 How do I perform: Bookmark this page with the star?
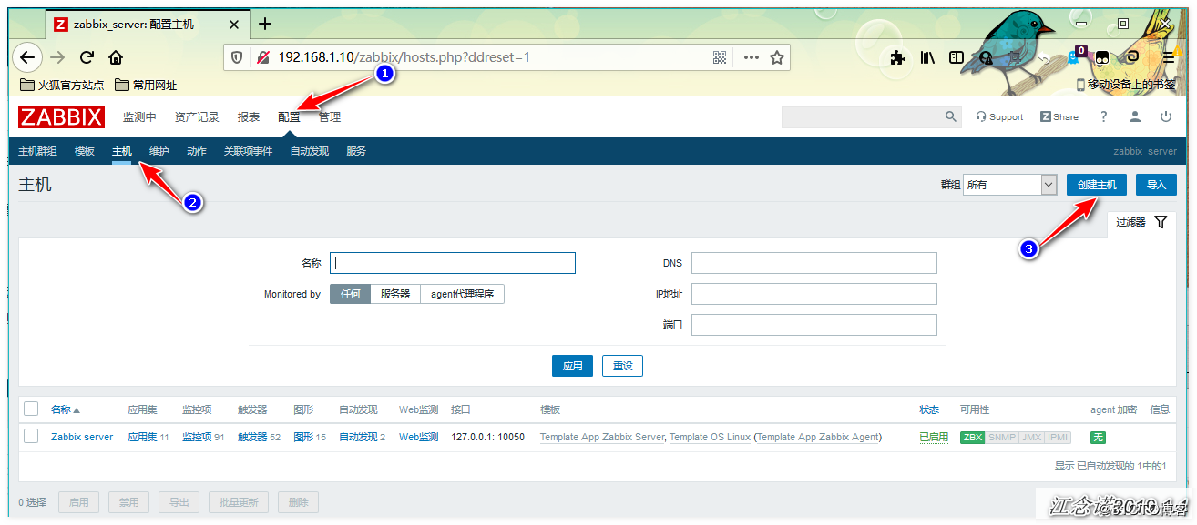click(777, 57)
